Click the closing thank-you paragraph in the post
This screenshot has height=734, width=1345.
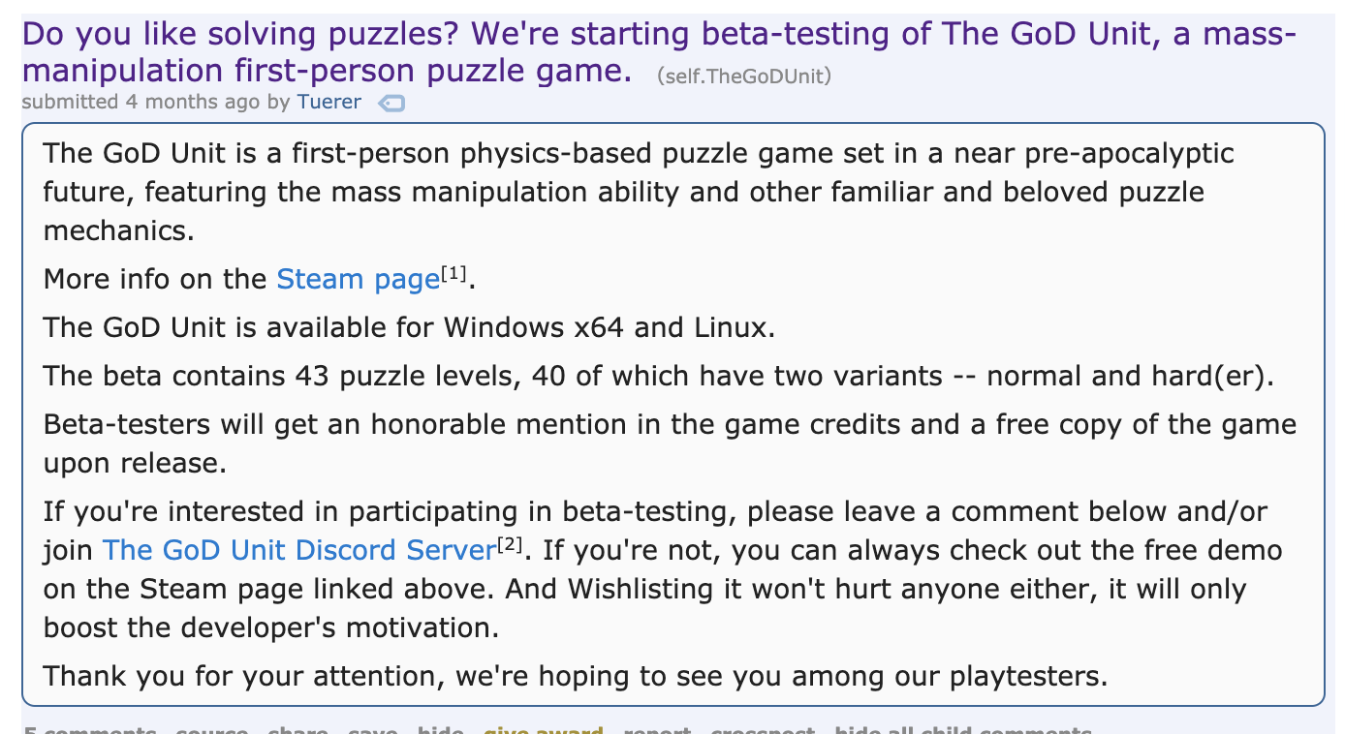(576, 675)
